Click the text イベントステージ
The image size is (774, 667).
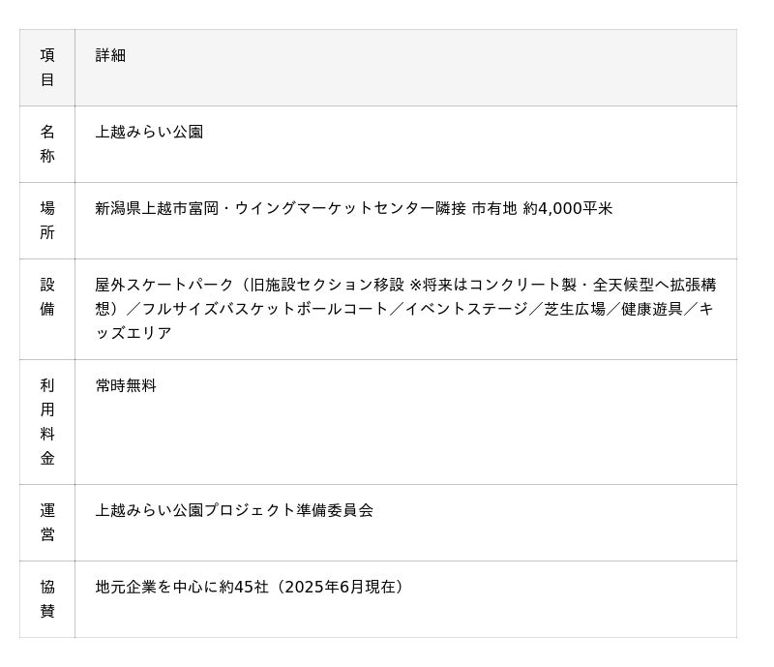tap(466, 309)
